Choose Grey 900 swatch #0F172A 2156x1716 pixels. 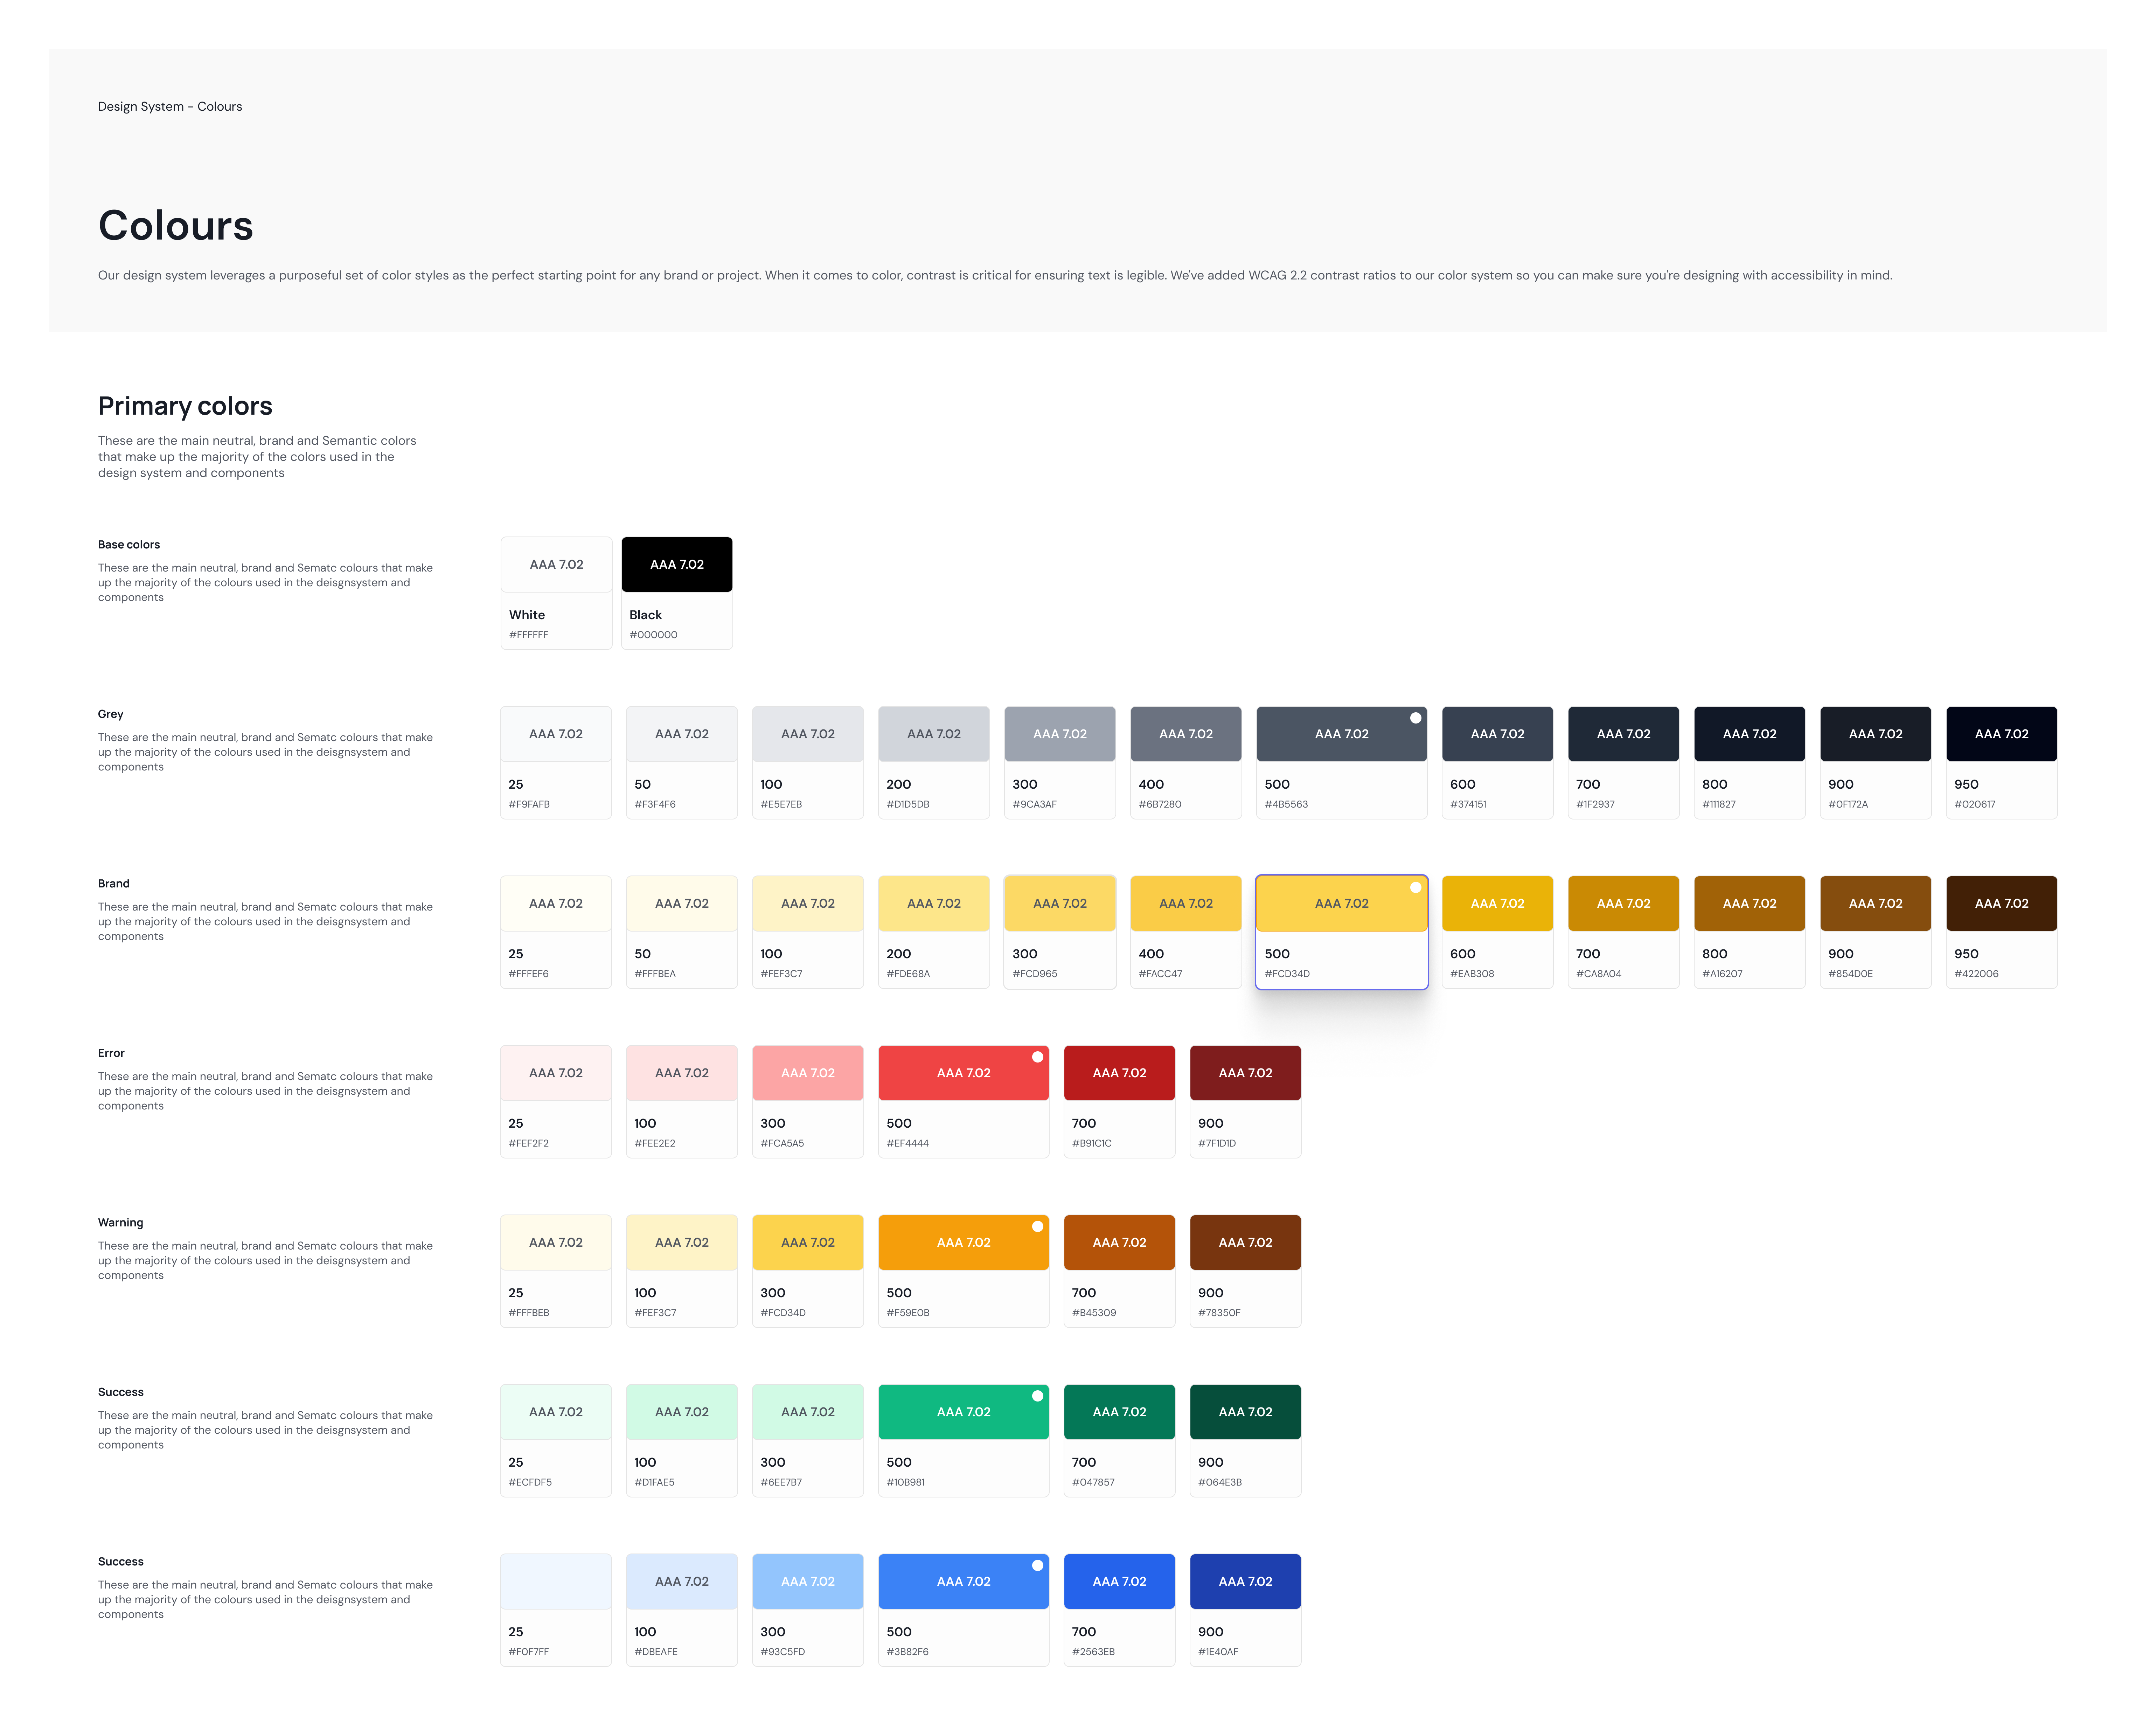click(x=1876, y=763)
